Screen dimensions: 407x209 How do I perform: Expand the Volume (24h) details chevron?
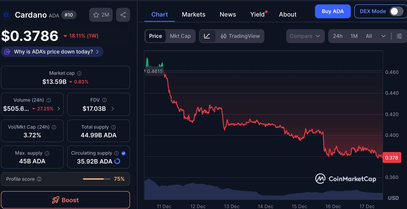pyautogui.click(x=59, y=108)
